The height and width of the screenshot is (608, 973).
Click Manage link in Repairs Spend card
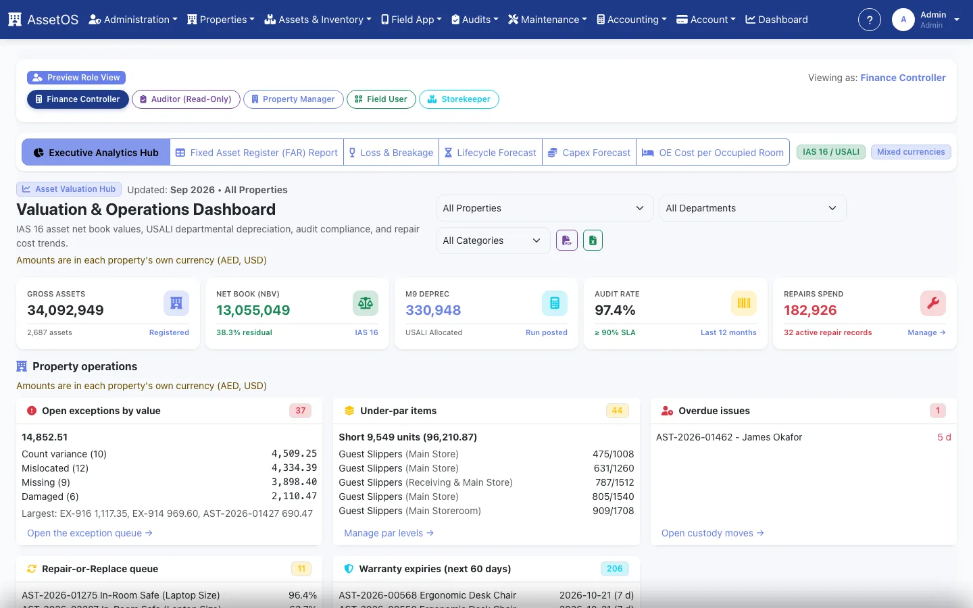pyautogui.click(x=926, y=332)
